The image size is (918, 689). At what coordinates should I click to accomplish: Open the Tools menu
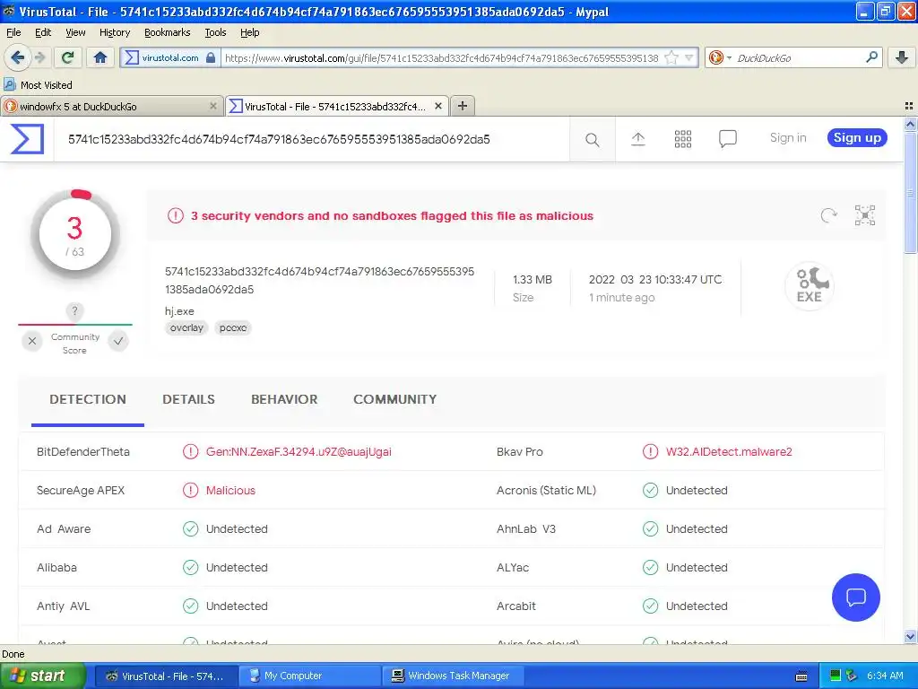tap(215, 32)
